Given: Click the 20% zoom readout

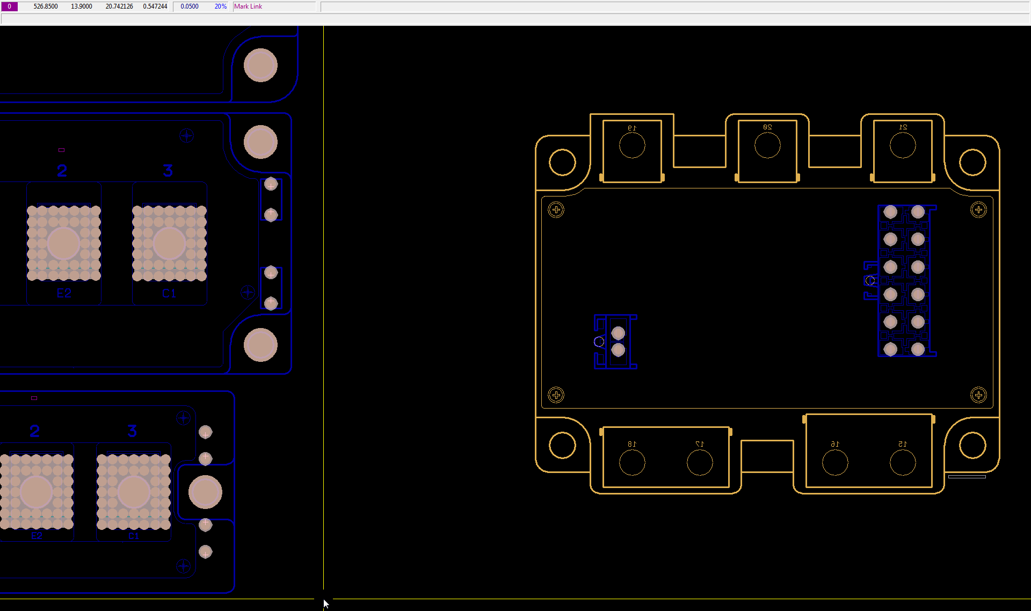Looking at the screenshot, I should tap(221, 6).
